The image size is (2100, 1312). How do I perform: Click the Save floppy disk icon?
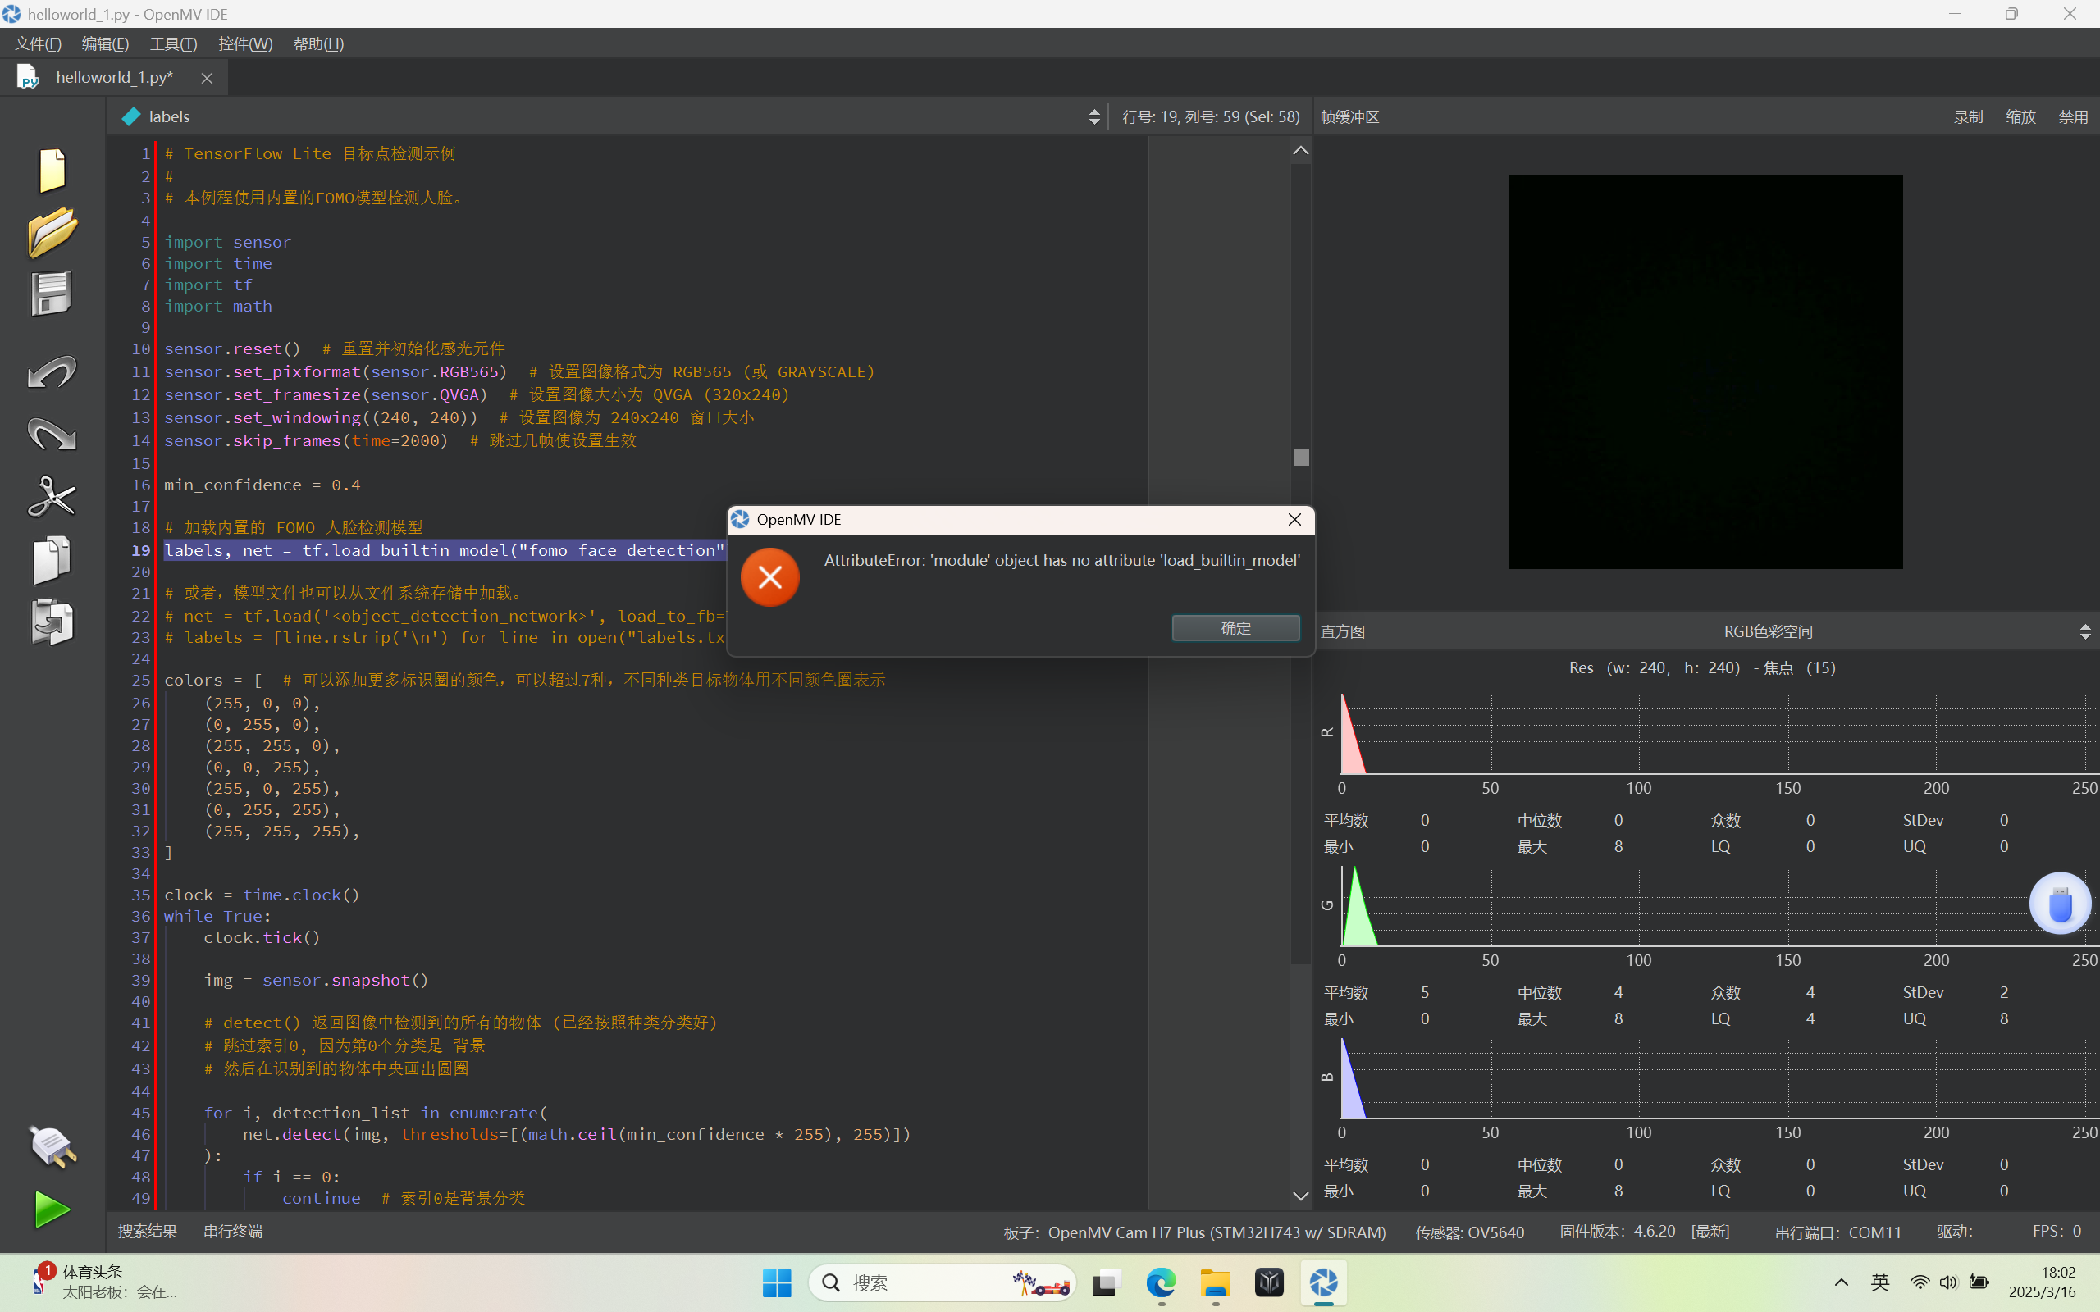(x=51, y=294)
